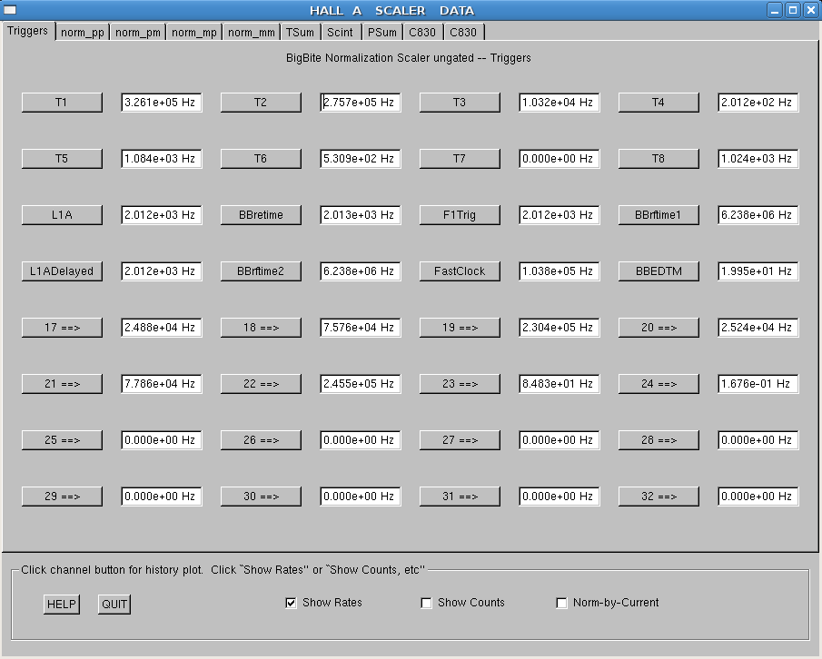Open the L1A channel history plot

[62, 215]
